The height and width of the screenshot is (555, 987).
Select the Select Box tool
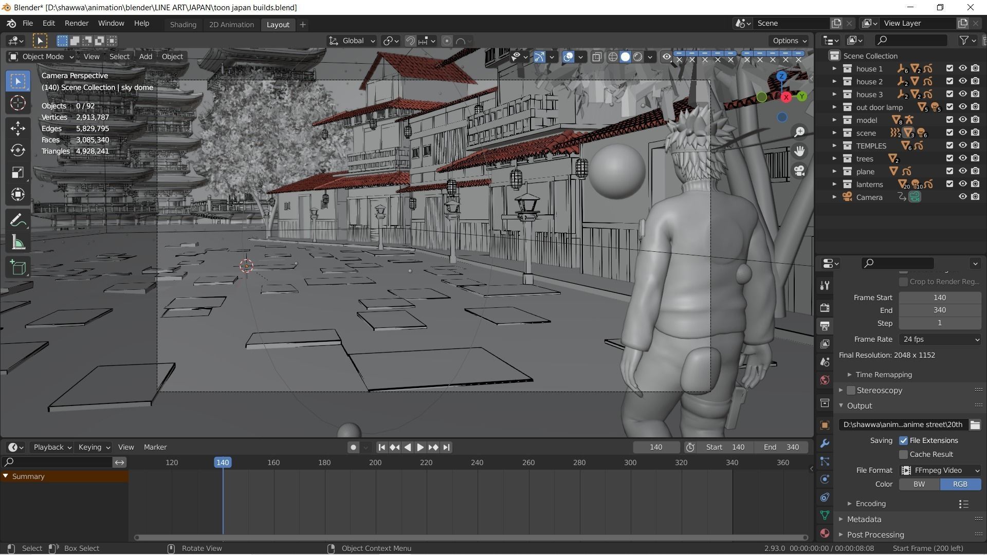(x=18, y=81)
